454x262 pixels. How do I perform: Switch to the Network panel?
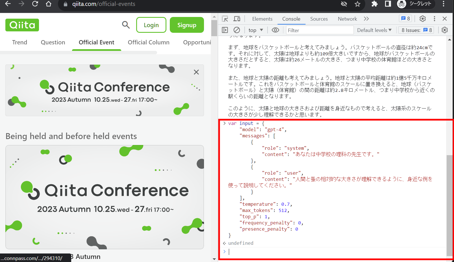point(347,19)
